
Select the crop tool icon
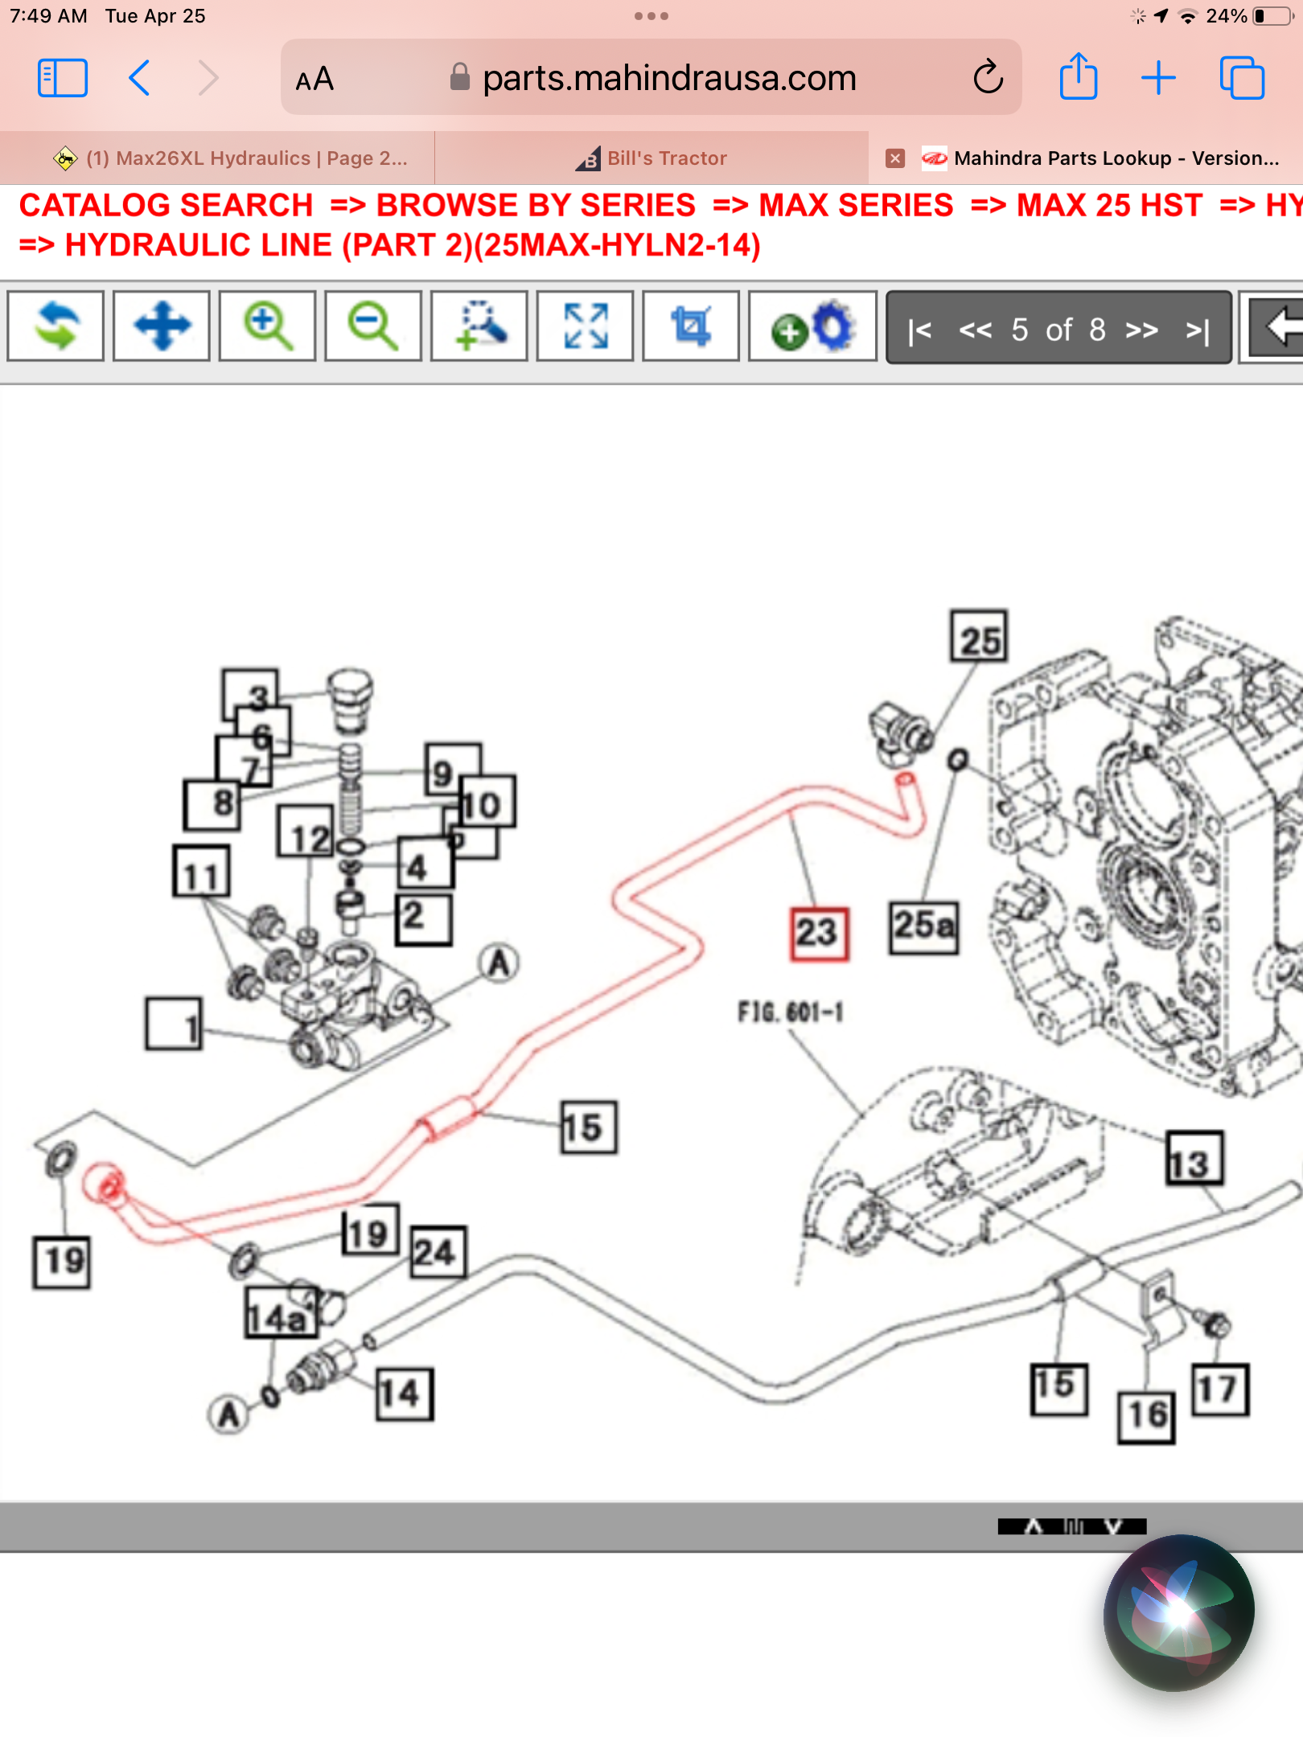[691, 326]
